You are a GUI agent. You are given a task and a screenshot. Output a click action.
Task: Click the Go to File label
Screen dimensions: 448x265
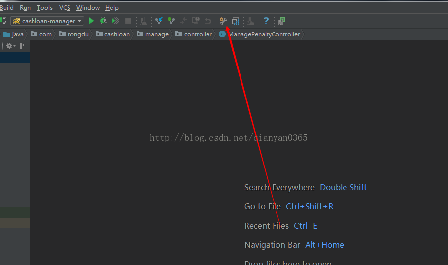tap(263, 206)
